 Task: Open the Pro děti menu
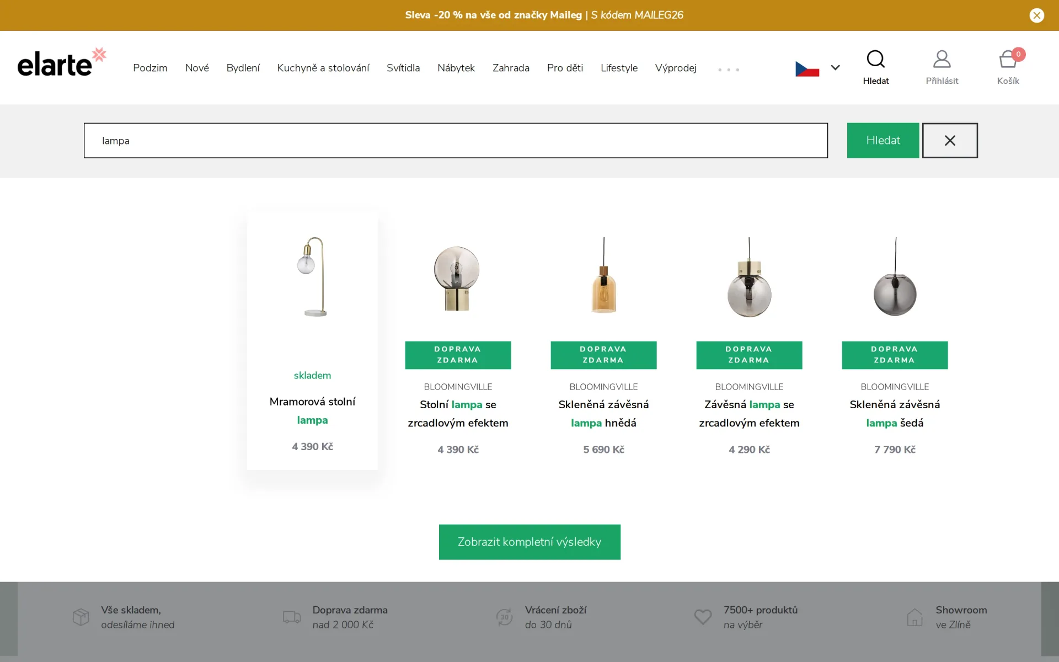565,68
